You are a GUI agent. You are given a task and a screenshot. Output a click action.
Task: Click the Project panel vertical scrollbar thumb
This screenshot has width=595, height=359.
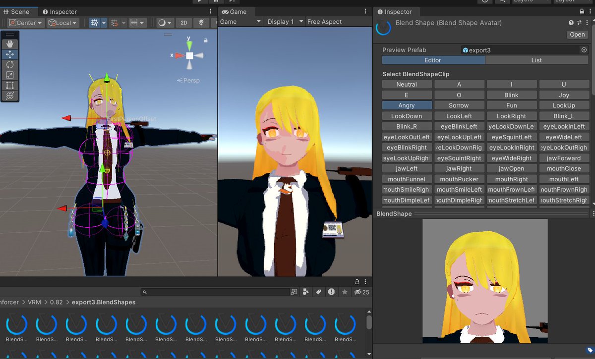point(369,322)
